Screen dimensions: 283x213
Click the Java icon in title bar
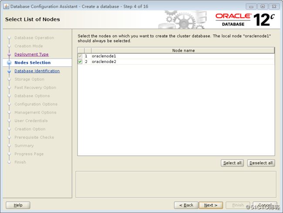(x=6, y=7)
